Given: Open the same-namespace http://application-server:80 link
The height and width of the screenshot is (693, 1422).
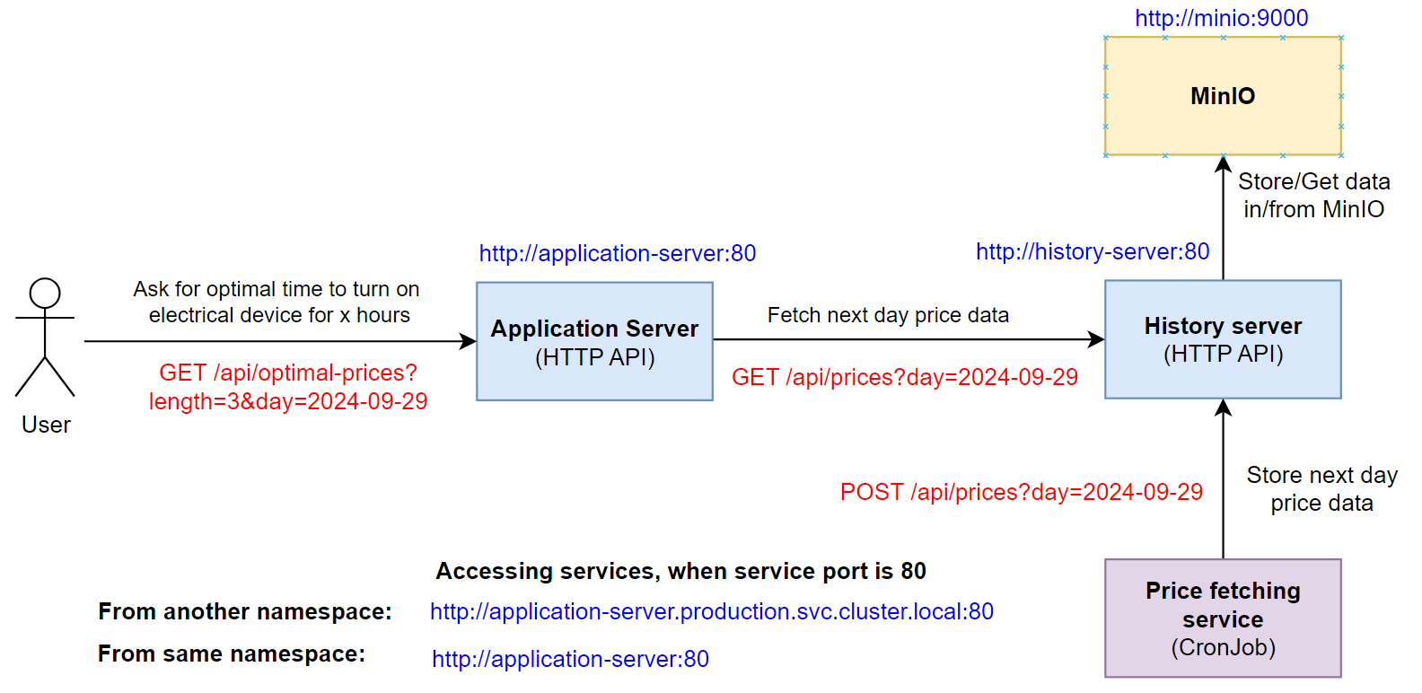Looking at the screenshot, I should pyautogui.click(x=570, y=659).
